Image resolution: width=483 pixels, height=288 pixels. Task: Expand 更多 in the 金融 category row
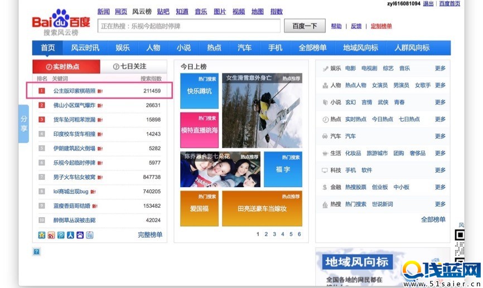coord(440,187)
